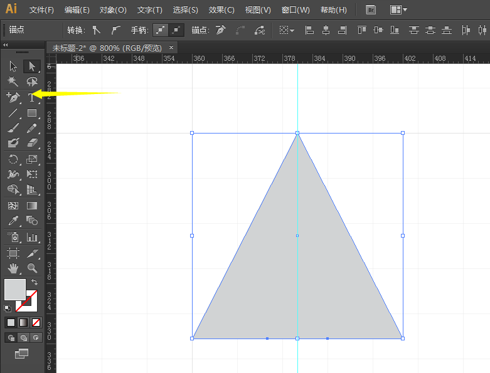Select the Type tool
The height and width of the screenshot is (373, 490).
(x=31, y=98)
